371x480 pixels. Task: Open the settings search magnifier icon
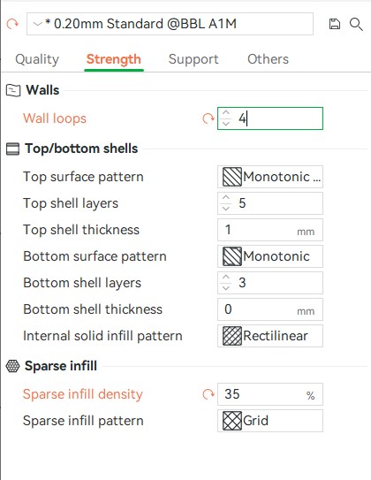pos(356,24)
